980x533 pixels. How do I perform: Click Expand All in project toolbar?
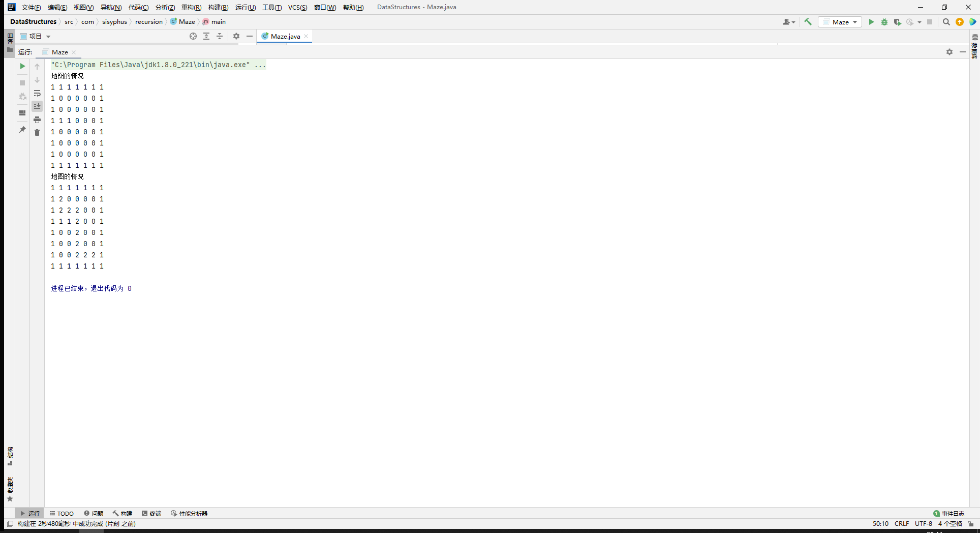(x=206, y=36)
